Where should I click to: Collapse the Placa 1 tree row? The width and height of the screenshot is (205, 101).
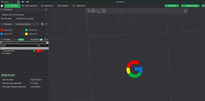point(1,48)
